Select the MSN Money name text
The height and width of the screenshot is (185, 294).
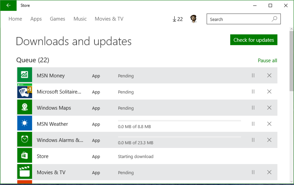(51, 76)
